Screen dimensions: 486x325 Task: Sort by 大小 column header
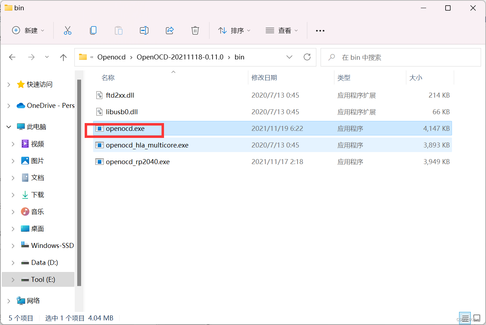(416, 77)
